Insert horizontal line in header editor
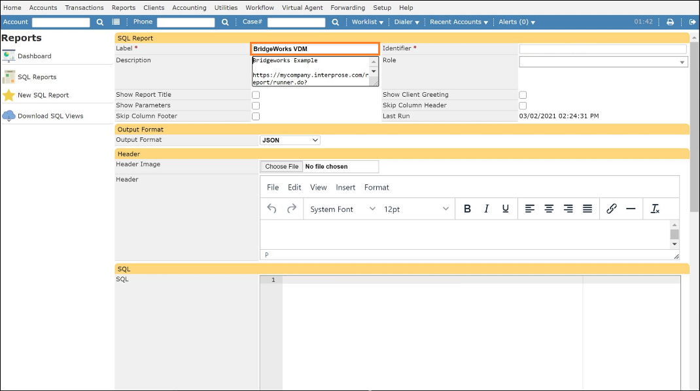This screenshot has height=391, width=700. pos(631,209)
